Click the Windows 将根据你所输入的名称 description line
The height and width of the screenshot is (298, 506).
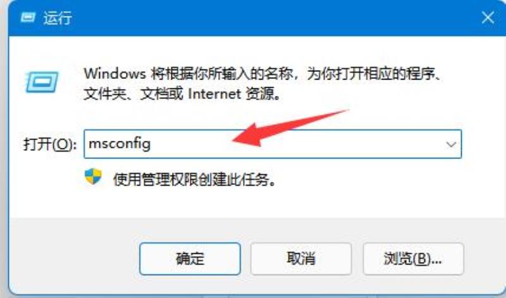click(x=262, y=74)
